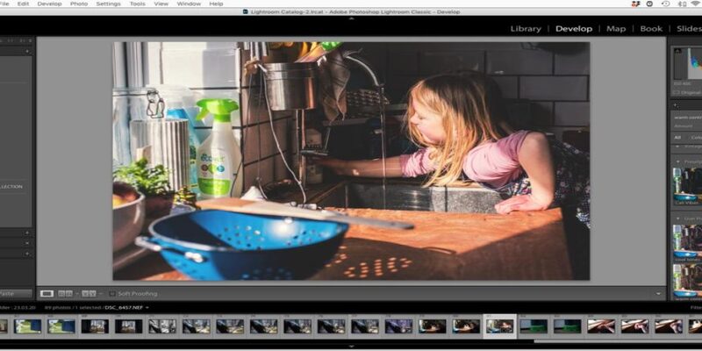Collapse the filmstrip using bottom arrow
This screenshot has height=351, width=702.
(x=351, y=347)
